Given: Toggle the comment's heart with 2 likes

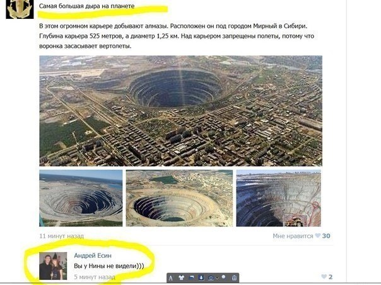Looking at the screenshot, I should (x=324, y=277).
